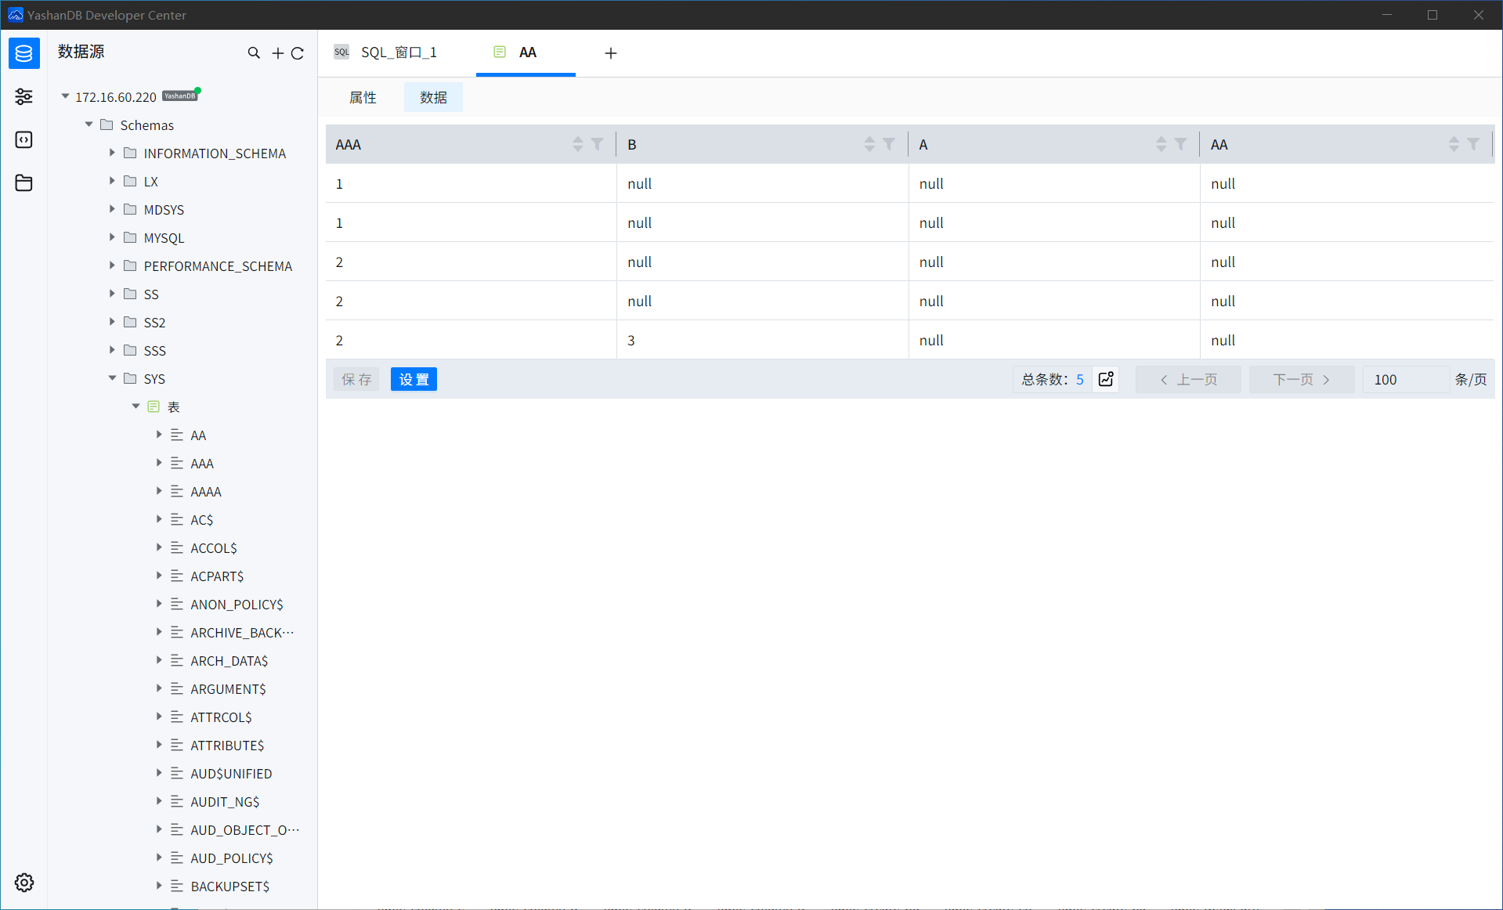The height and width of the screenshot is (910, 1503).
Task: Open the folder icon in left sidebar
Action: (x=24, y=183)
